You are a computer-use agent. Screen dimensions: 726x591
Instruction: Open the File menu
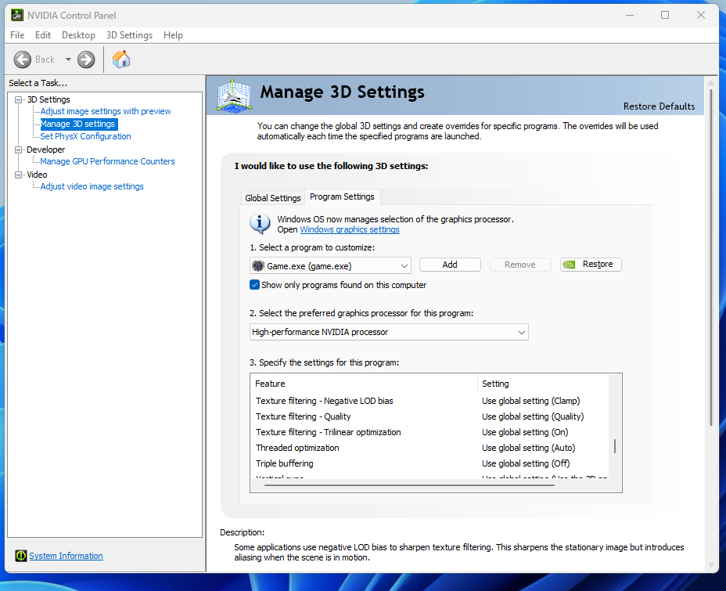coord(17,35)
